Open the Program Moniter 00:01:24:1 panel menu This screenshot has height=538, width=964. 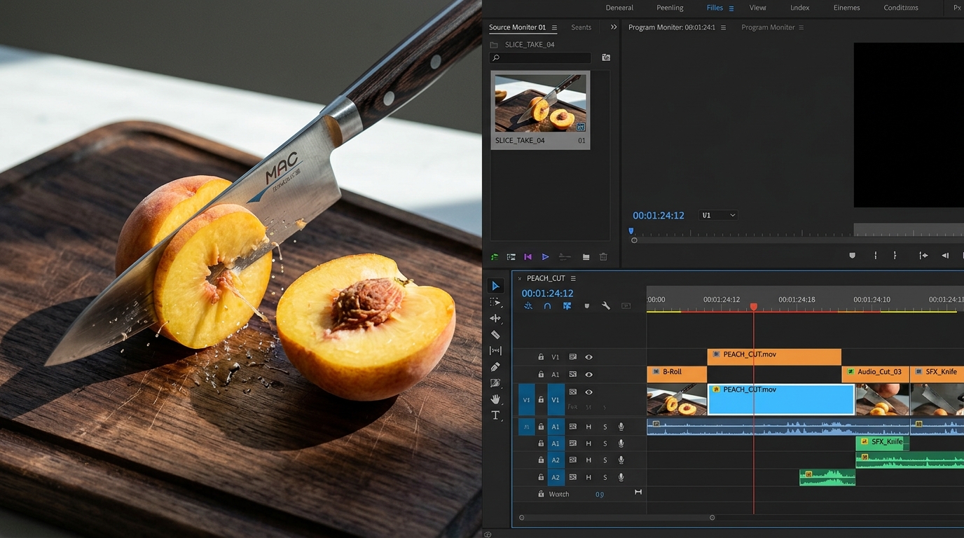tap(723, 28)
